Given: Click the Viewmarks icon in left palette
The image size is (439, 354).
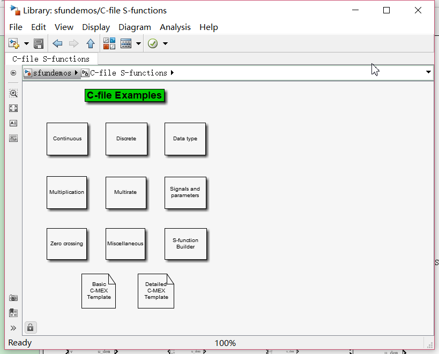Looking at the screenshot, I should [x=13, y=313].
